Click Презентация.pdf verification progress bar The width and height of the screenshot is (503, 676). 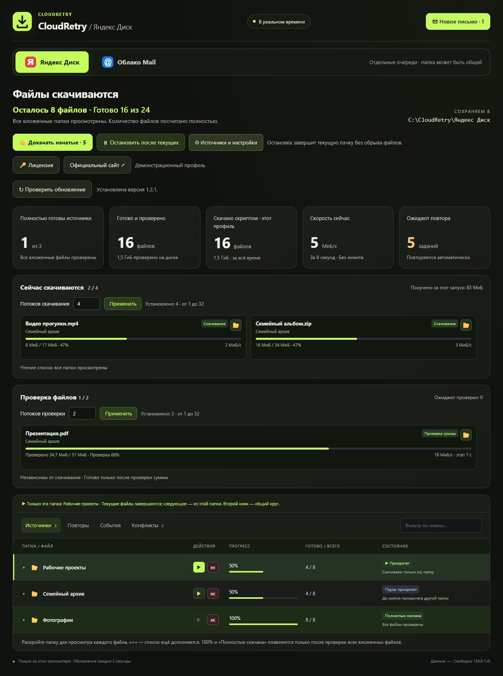[x=249, y=448]
